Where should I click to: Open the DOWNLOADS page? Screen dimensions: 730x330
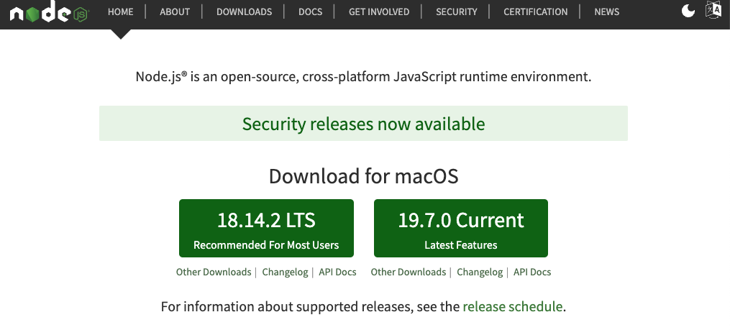(x=244, y=12)
